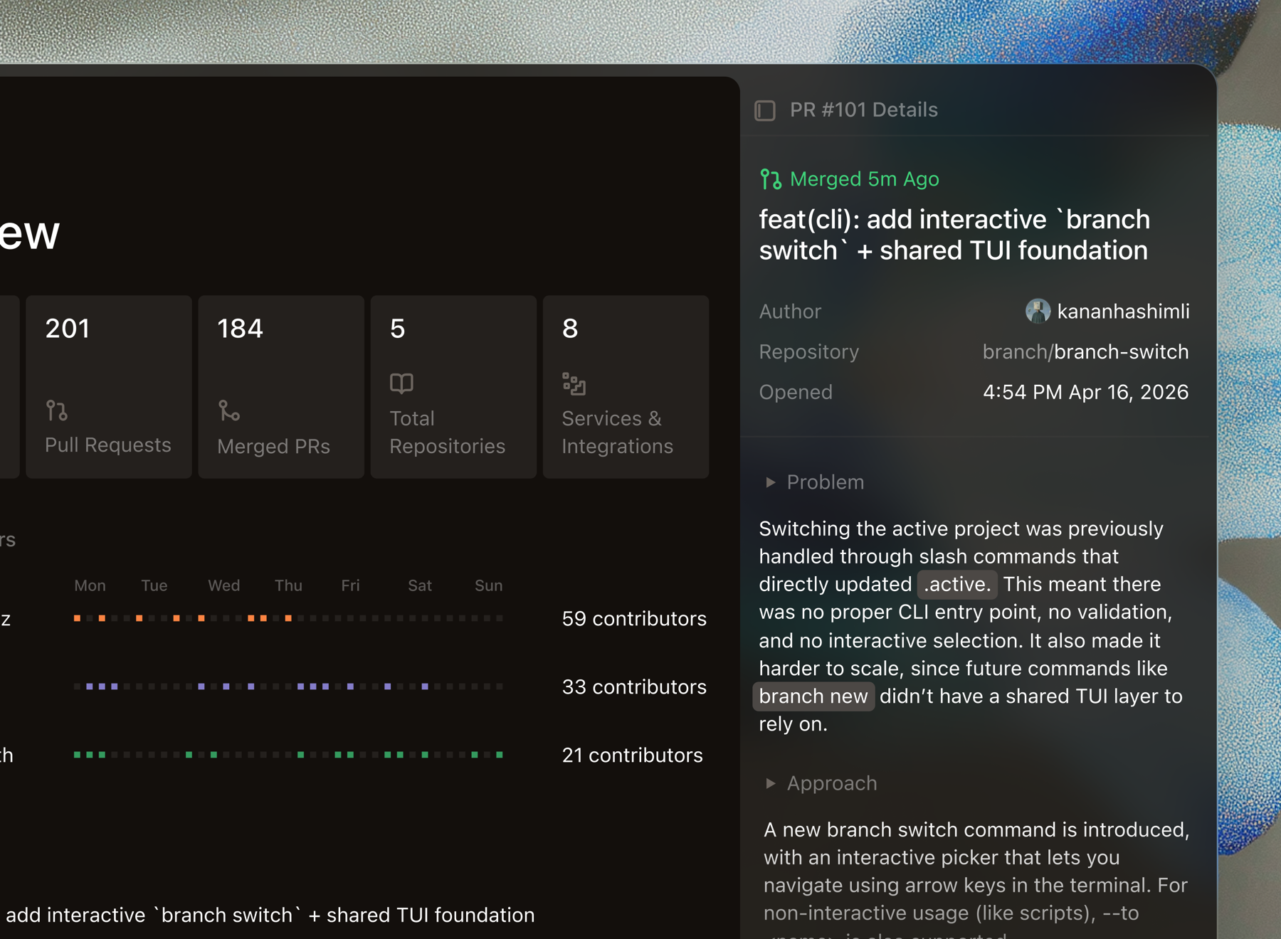Toggle the sidebar panel icon beside PR #101 Details
The width and height of the screenshot is (1281, 939).
(765, 110)
